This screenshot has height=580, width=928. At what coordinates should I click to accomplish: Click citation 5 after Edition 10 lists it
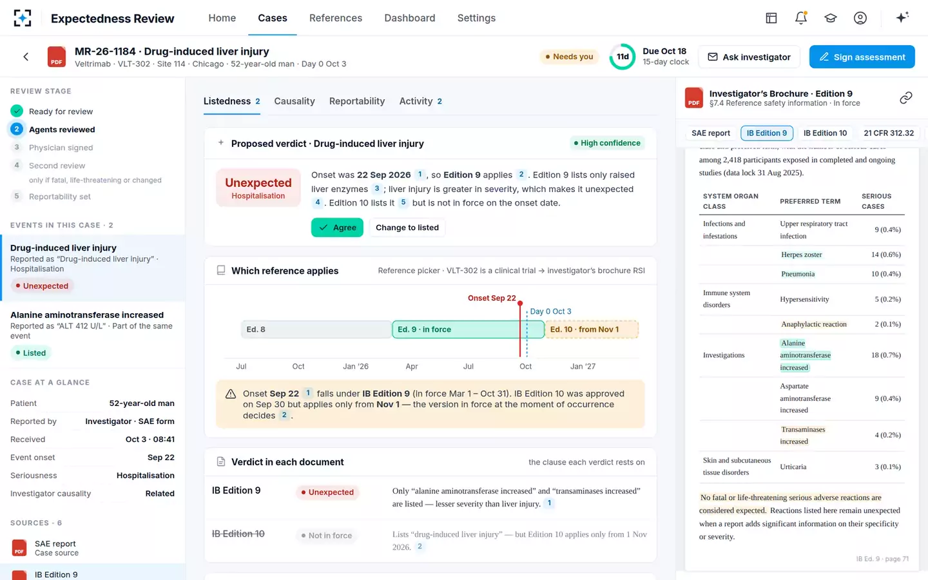click(403, 202)
